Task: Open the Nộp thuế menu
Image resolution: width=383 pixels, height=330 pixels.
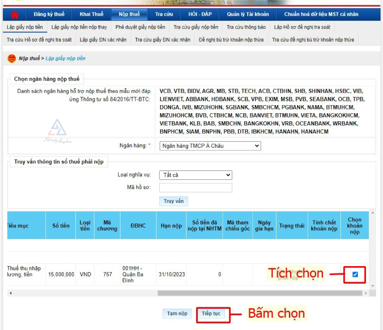Action: pyautogui.click(x=130, y=14)
